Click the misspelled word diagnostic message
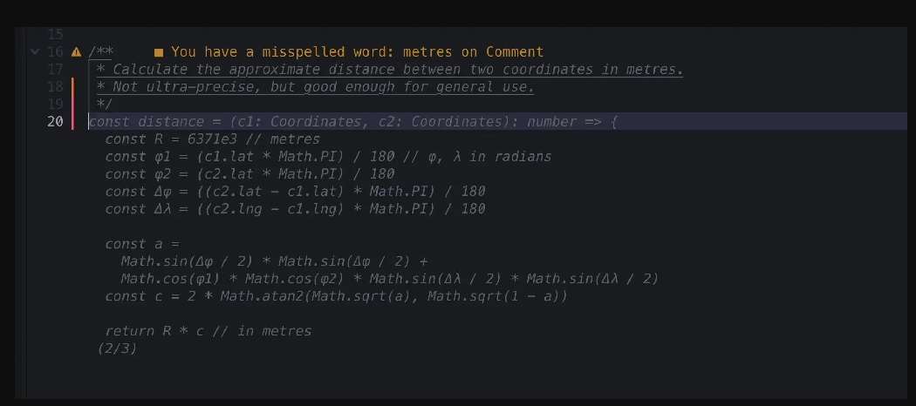916x406 pixels. (357, 52)
